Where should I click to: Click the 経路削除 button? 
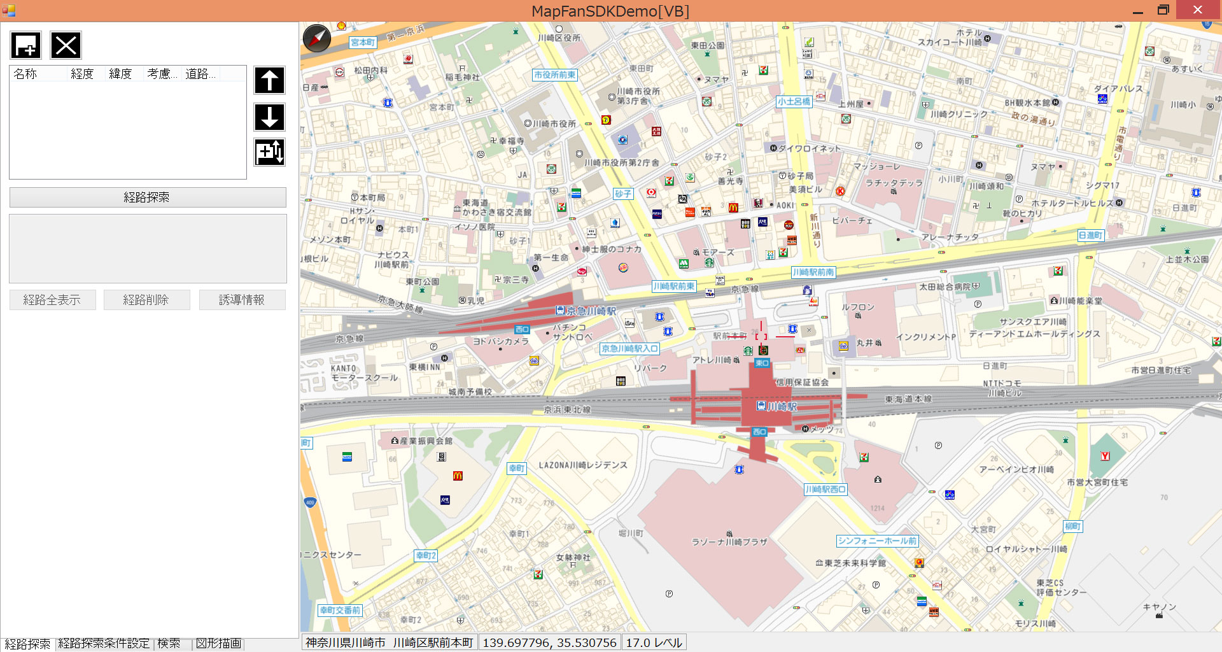click(146, 300)
